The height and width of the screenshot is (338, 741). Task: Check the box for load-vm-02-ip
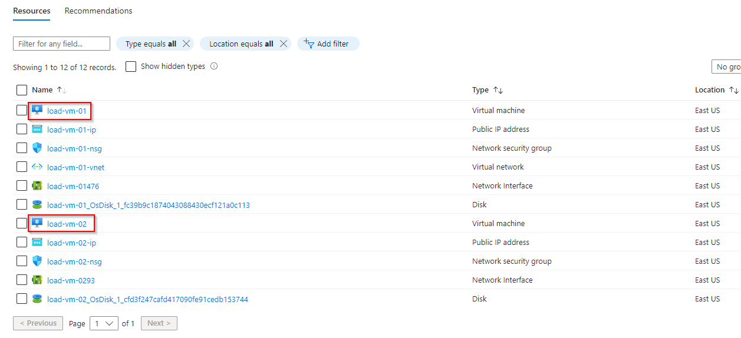coord(22,242)
